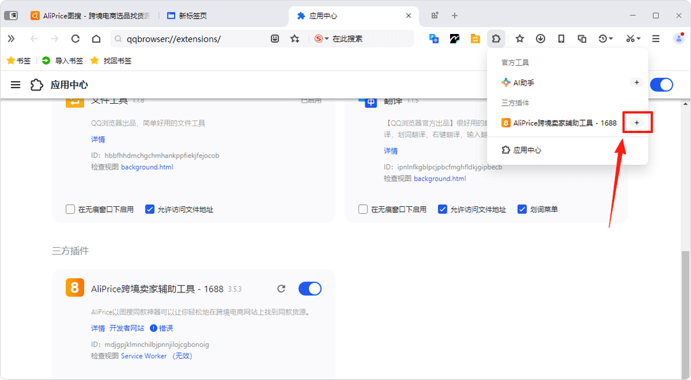
Task: Expand the screenshot scissors dropdown
Action: [x=639, y=39]
